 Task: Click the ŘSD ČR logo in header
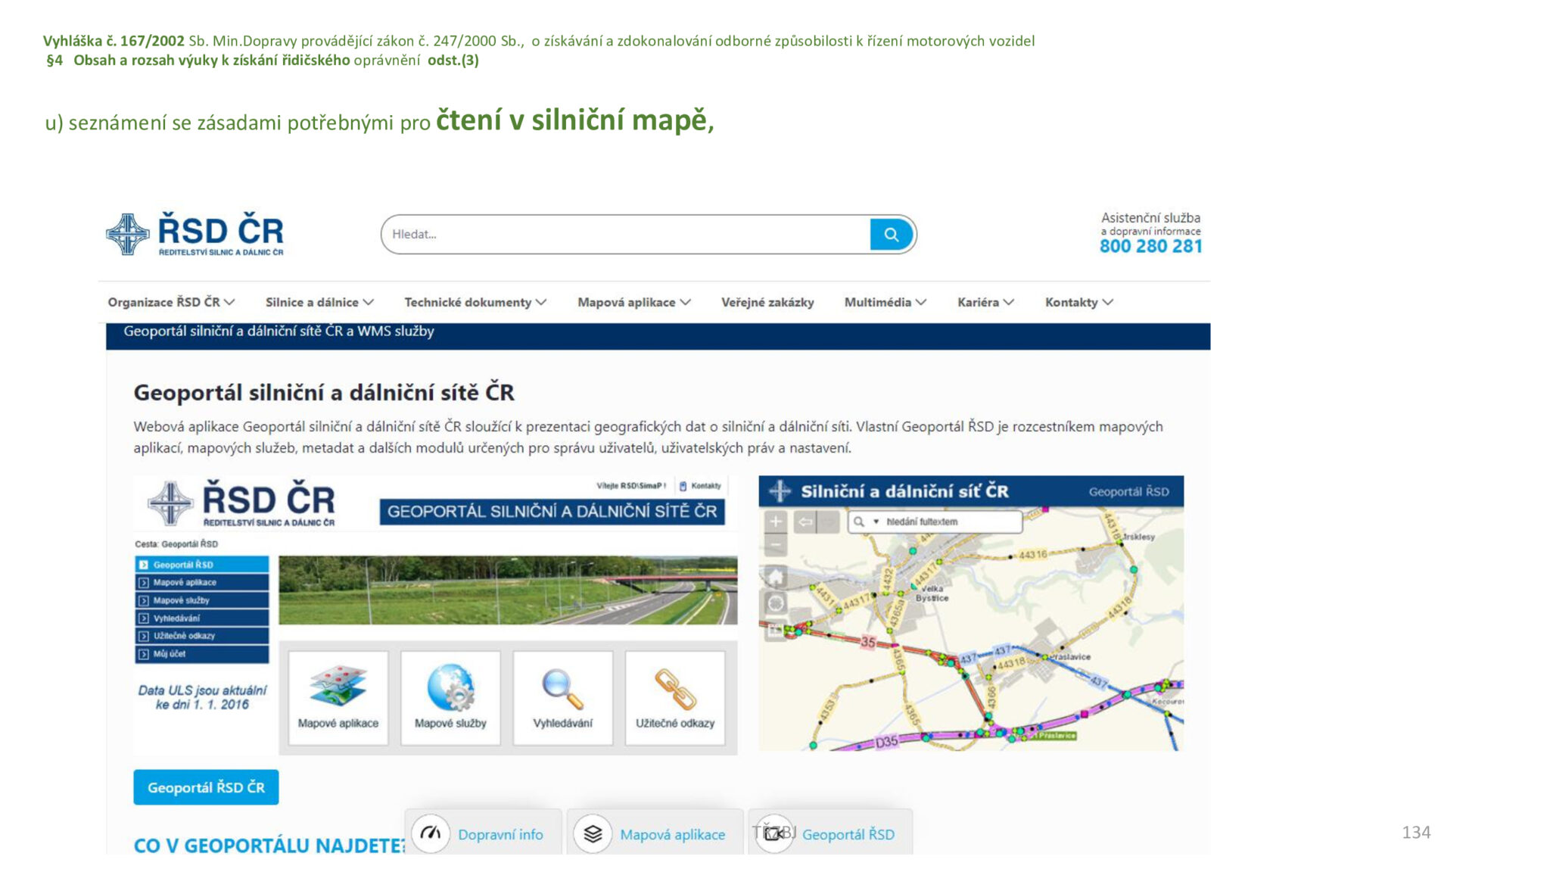195,234
